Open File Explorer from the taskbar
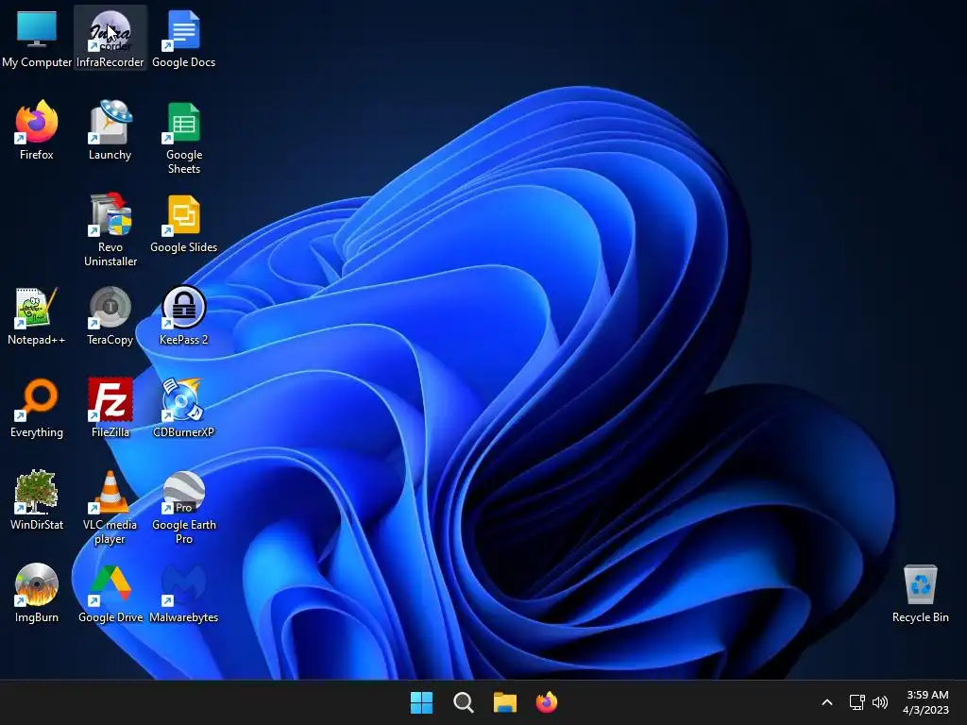The height and width of the screenshot is (725, 967). point(505,702)
